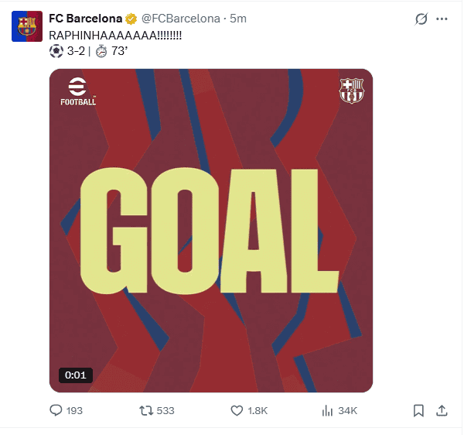Click the share upload arrow icon
464x435 pixels.
[442, 410]
